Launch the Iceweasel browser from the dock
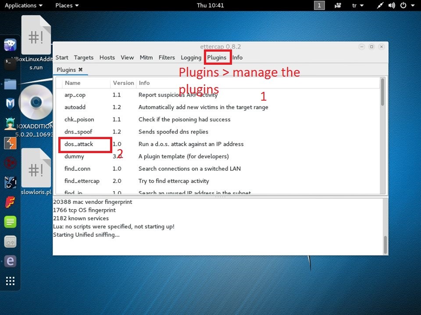This screenshot has height=315, width=421. pos(10,45)
